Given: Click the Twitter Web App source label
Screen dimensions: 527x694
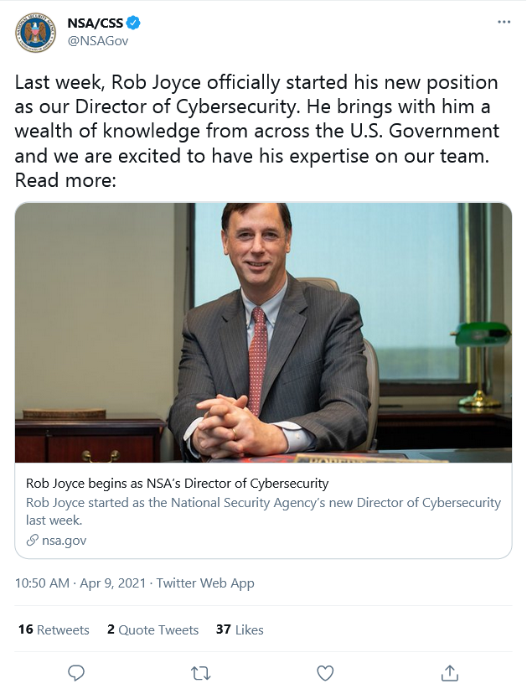Looking at the screenshot, I should tap(205, 583).
